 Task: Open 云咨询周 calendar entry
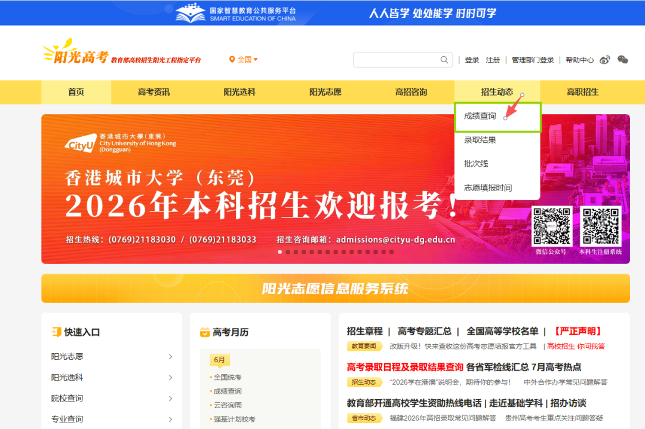[228, 405]
